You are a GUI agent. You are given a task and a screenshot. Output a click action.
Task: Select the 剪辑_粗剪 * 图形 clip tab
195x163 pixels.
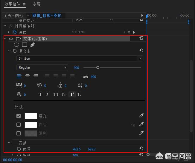point(47,16)
